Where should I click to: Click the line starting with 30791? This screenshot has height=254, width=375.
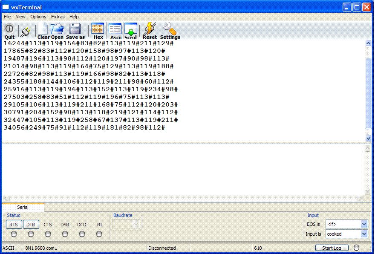pos(91,112)
